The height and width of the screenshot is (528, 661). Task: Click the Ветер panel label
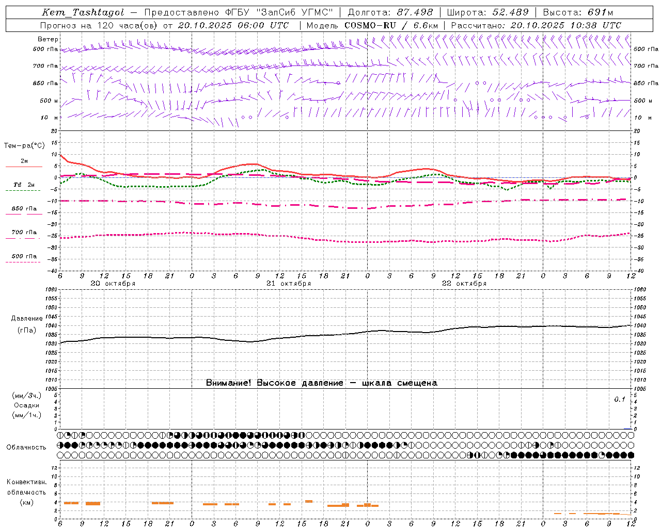coord(48,39)
